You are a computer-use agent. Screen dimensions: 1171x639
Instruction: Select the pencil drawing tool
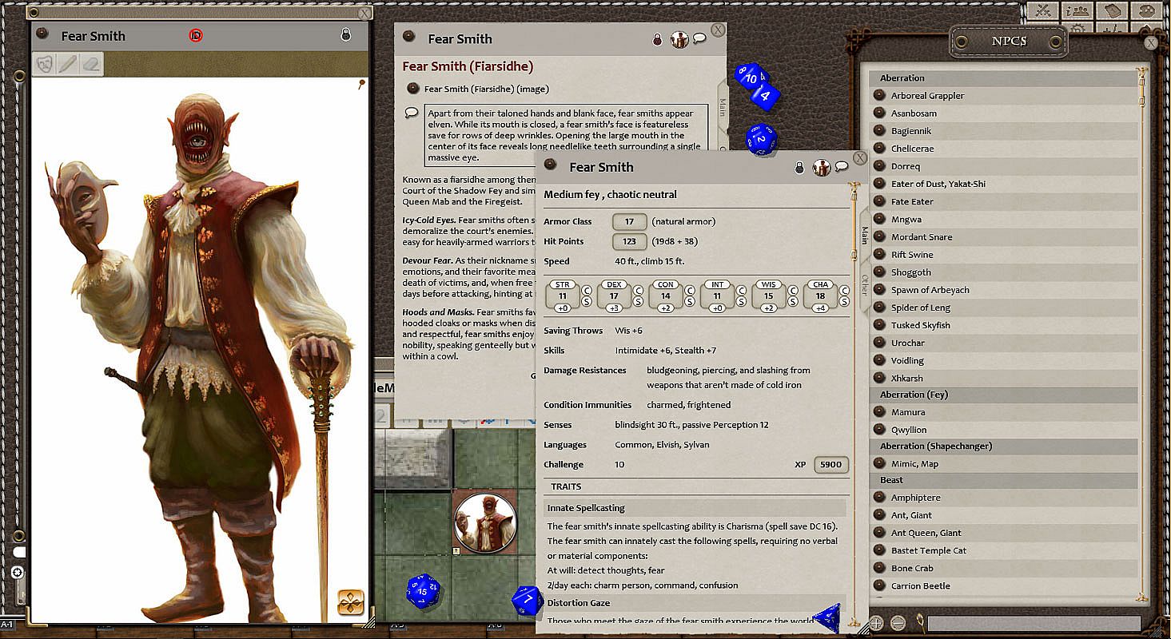(x=68, y=63)
